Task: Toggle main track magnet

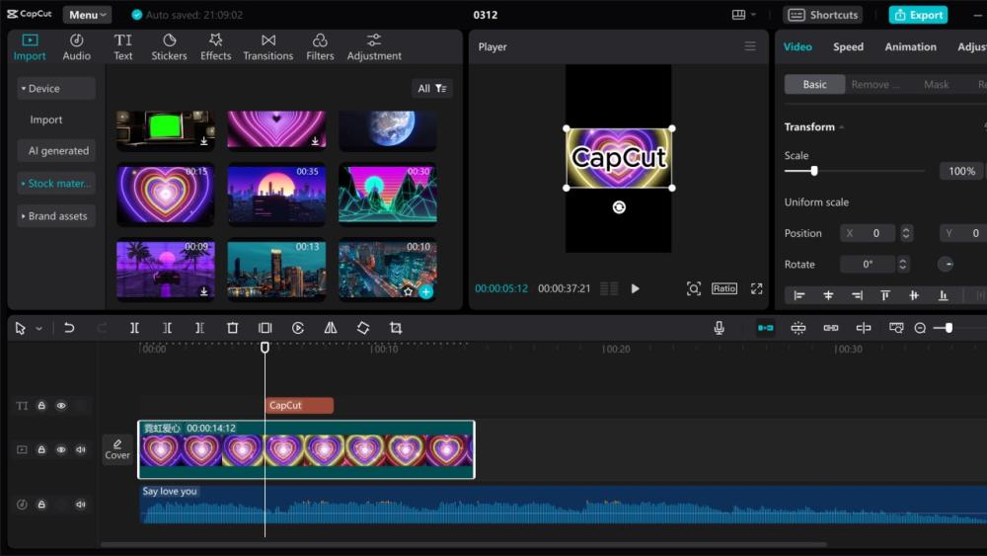Action: 766,328
